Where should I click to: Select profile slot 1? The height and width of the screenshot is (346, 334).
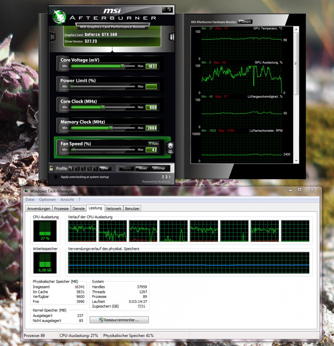click(71, 168)
